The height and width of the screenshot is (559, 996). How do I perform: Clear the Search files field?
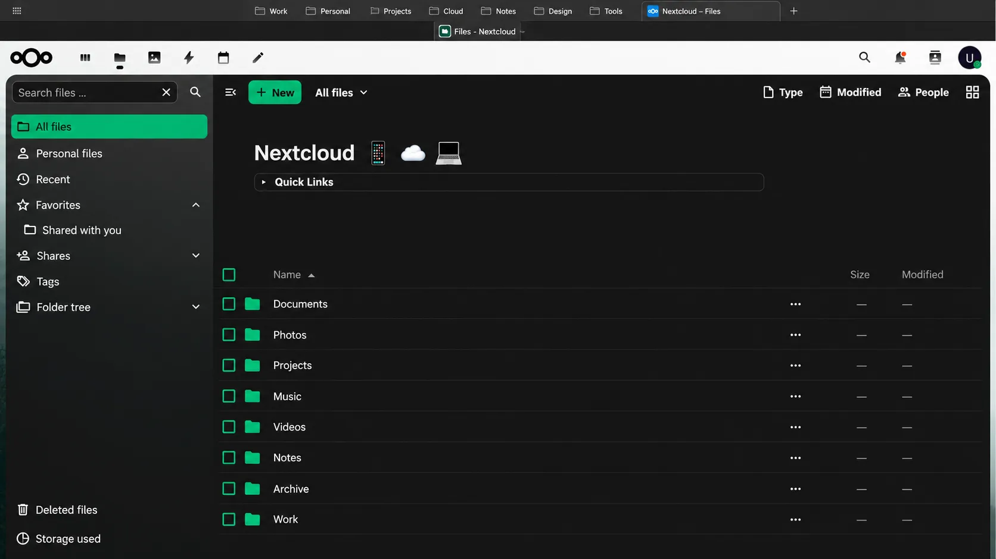point(166,92)
